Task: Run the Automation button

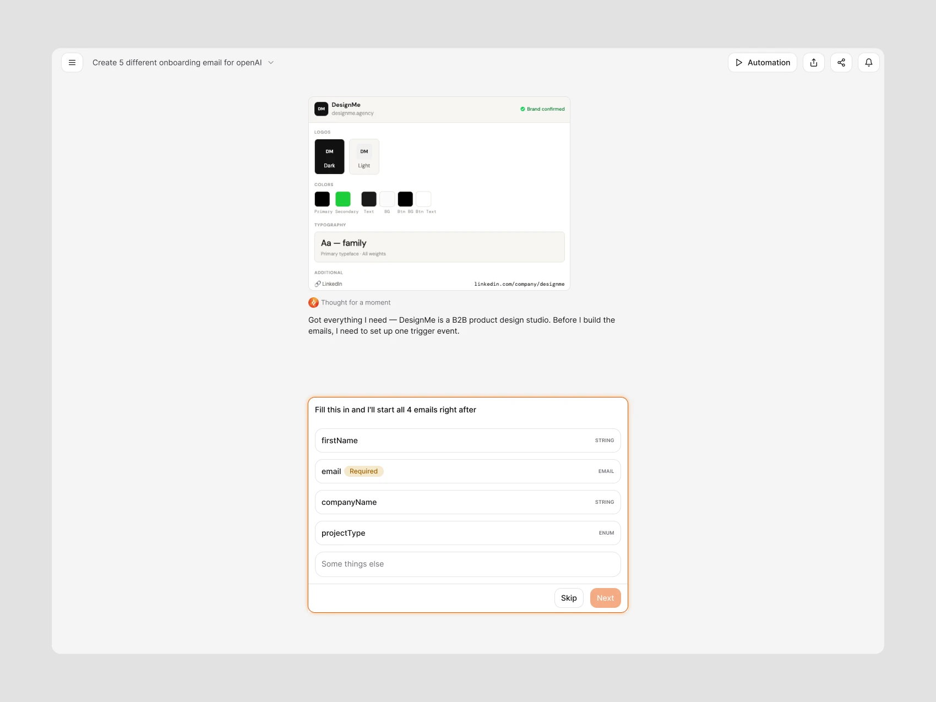Action: coord(763,63)
